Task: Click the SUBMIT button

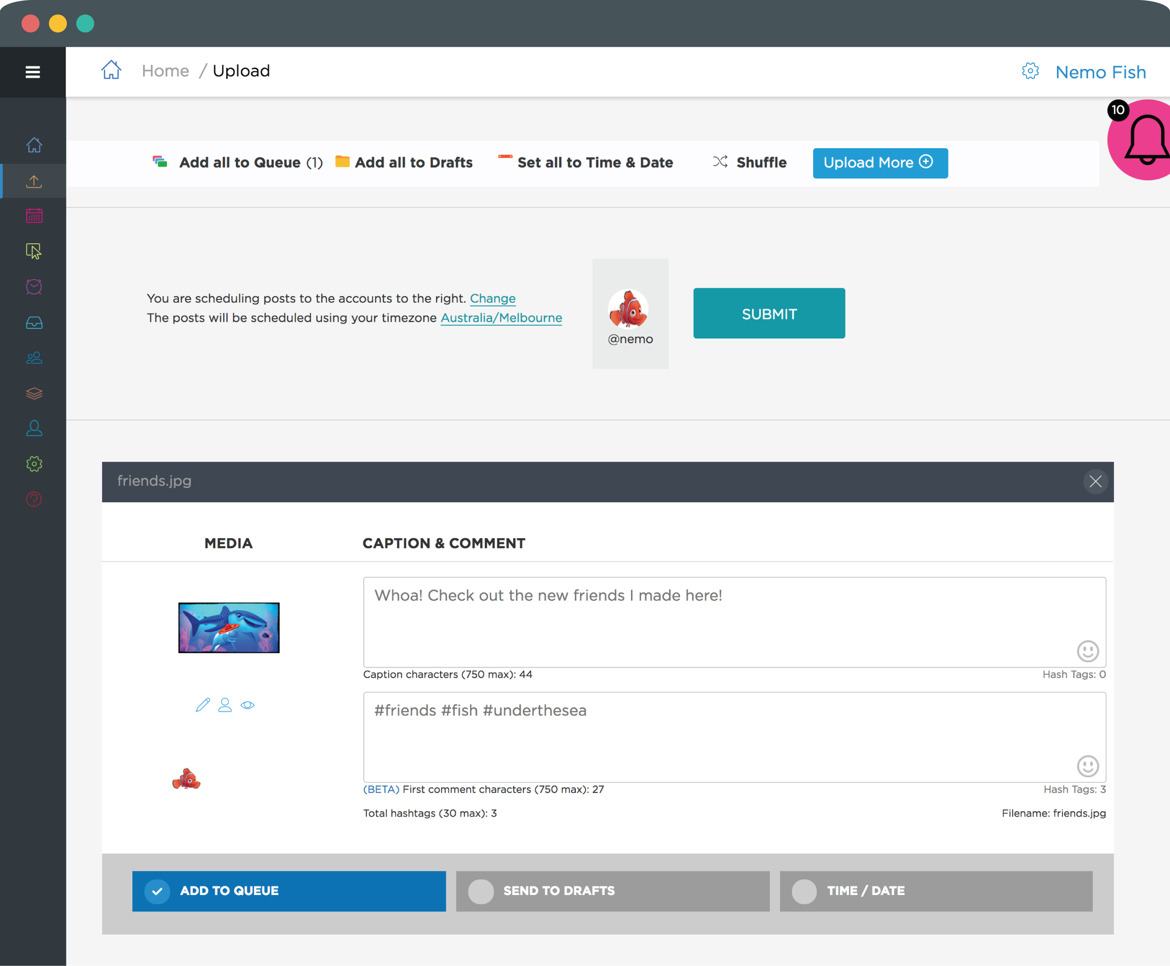Action: [769, 313]
